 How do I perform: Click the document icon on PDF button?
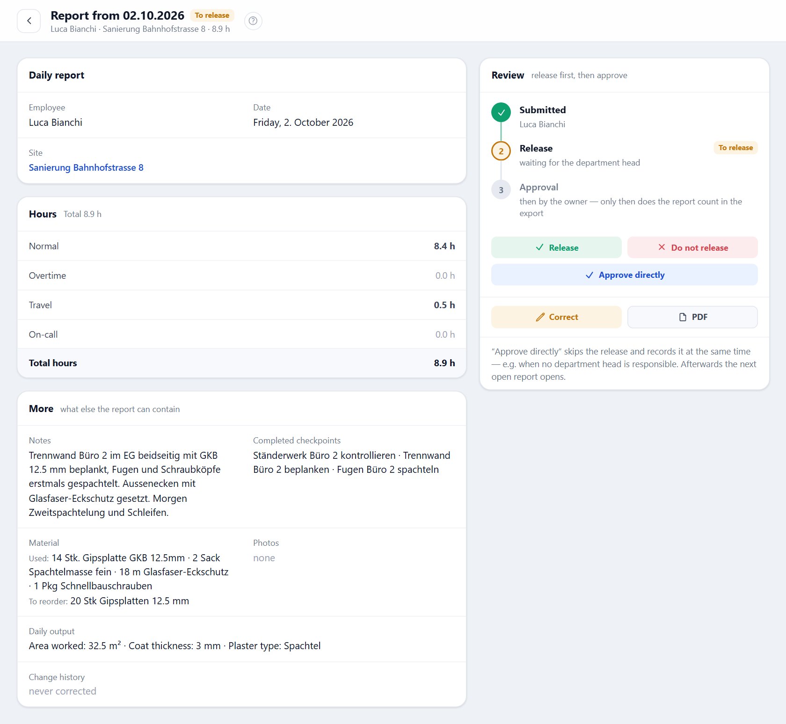click(x=683, y=317)
